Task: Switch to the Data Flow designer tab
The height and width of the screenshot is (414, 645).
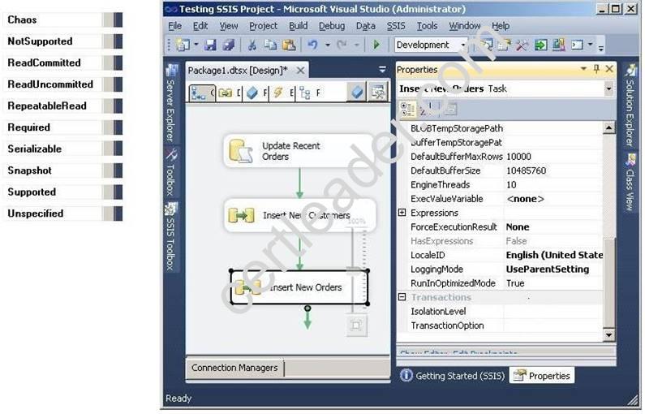Action: [229, 93]
